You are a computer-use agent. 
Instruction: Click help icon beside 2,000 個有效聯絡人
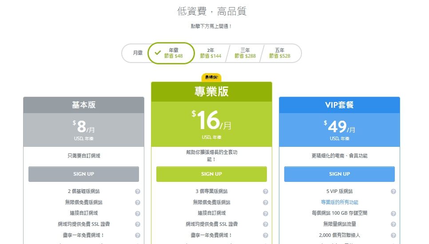pos(393,235)
